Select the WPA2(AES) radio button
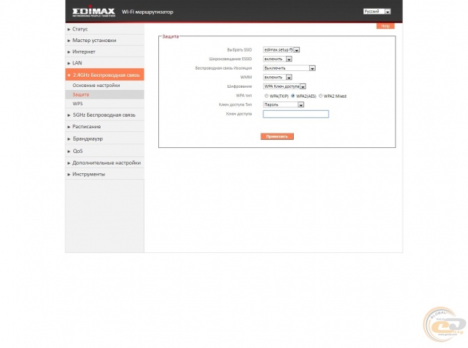Screen dimensions: 468x348 tap(293, 96)
